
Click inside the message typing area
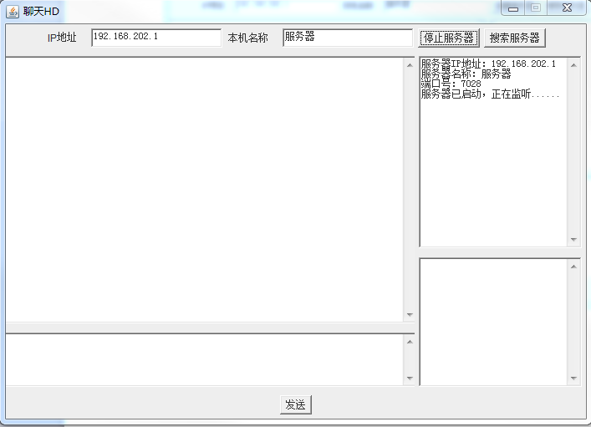(204, 360)
